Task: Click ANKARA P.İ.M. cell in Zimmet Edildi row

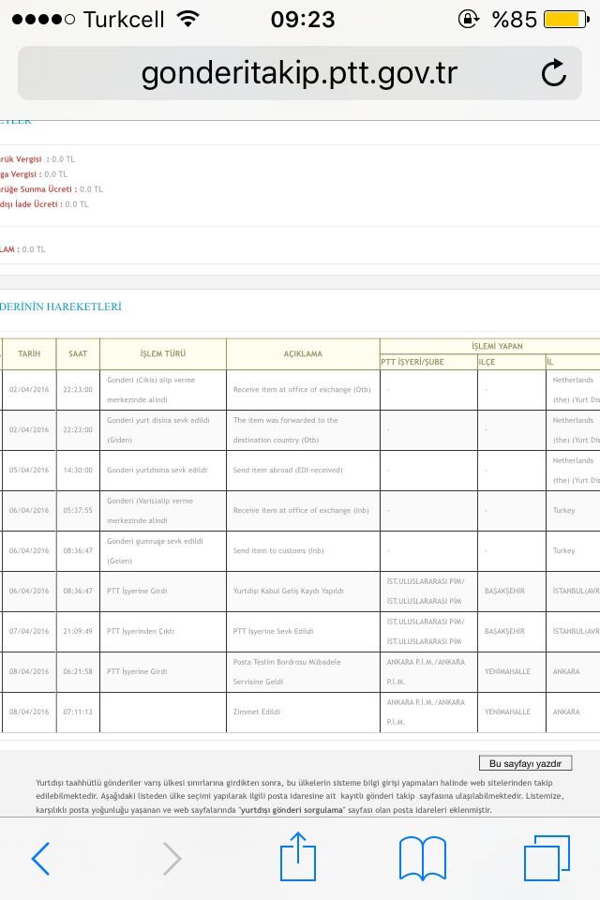Action: [x=428, y=712]
